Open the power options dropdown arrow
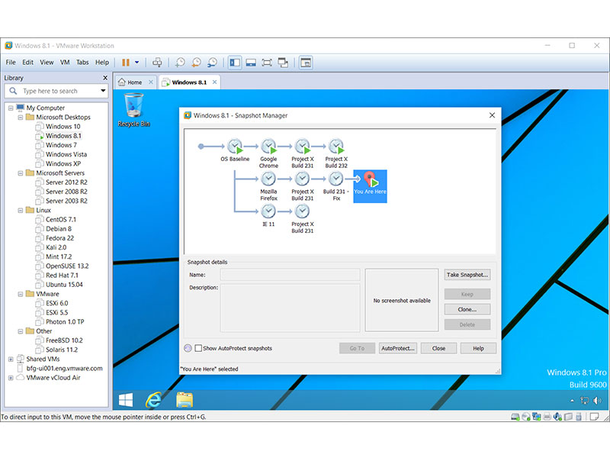Screen dimensions: 610x458 pyautogui.click(x=137, y=63)
